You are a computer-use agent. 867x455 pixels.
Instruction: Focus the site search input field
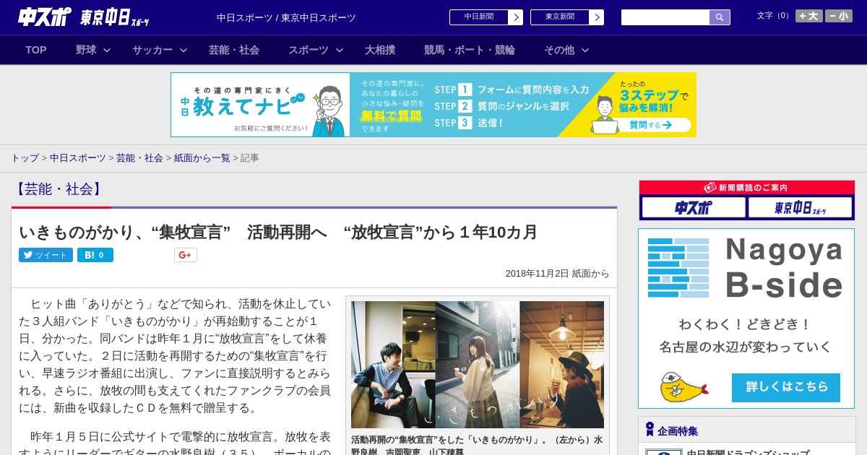pyautogui.click(x=665, y=17)
